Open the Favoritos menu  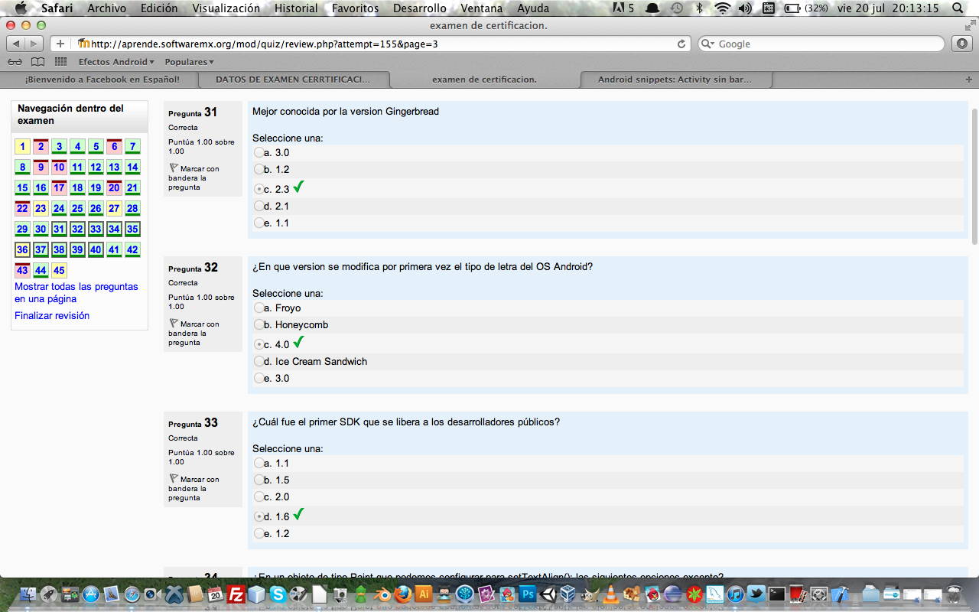click(x=355, y=8)
